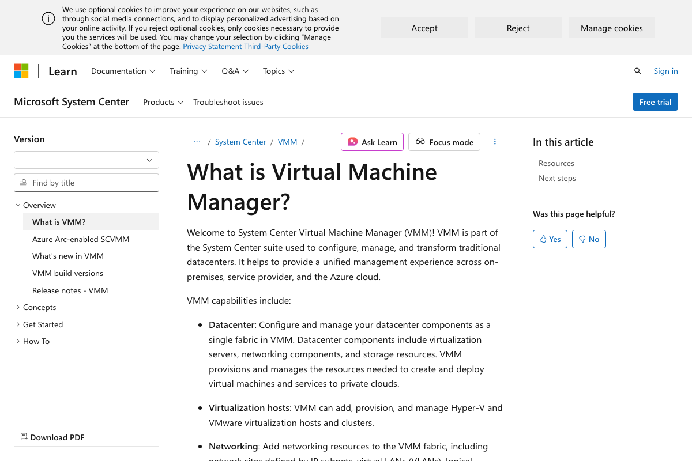This screenshot has width=692, height=461.
Task: Rate page helpful with thumbs-up Yes
Action: (x=550, y=239)
